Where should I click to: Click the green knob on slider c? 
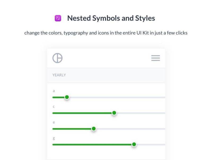click(x=114, y=113)
